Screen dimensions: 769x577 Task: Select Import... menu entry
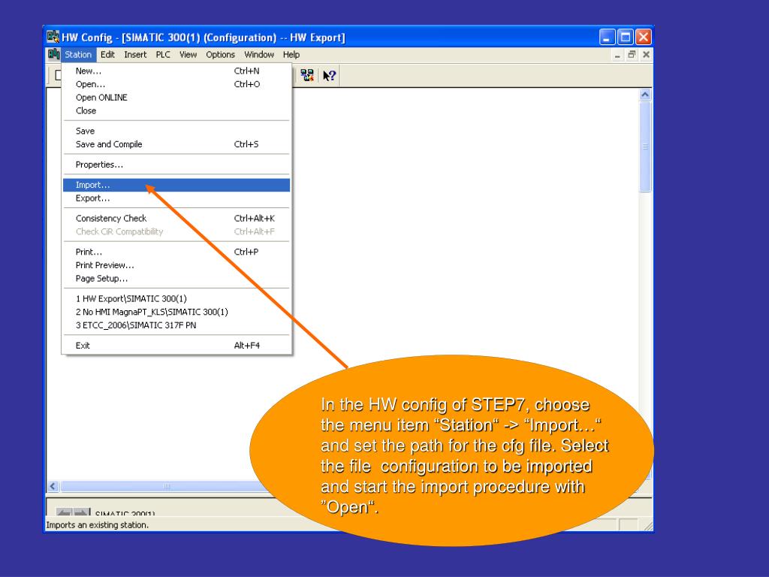[x=176, y=185]
